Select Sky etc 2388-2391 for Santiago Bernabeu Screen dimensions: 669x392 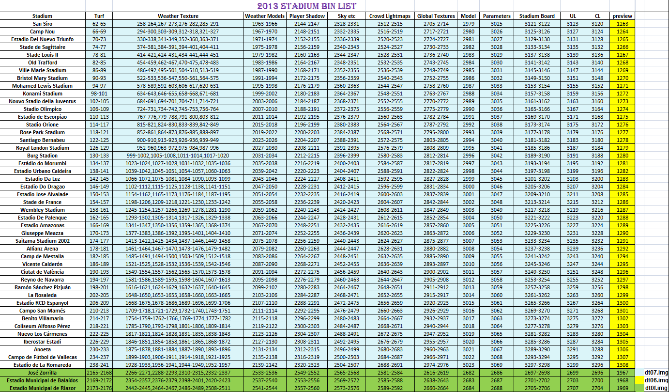pyautogui.click(x=347, y=140)
